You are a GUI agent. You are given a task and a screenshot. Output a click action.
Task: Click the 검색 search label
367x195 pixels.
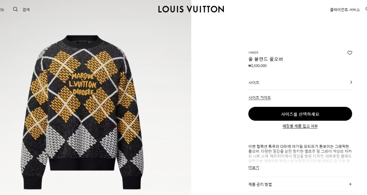pyautogui.click(x=26, y=10)
